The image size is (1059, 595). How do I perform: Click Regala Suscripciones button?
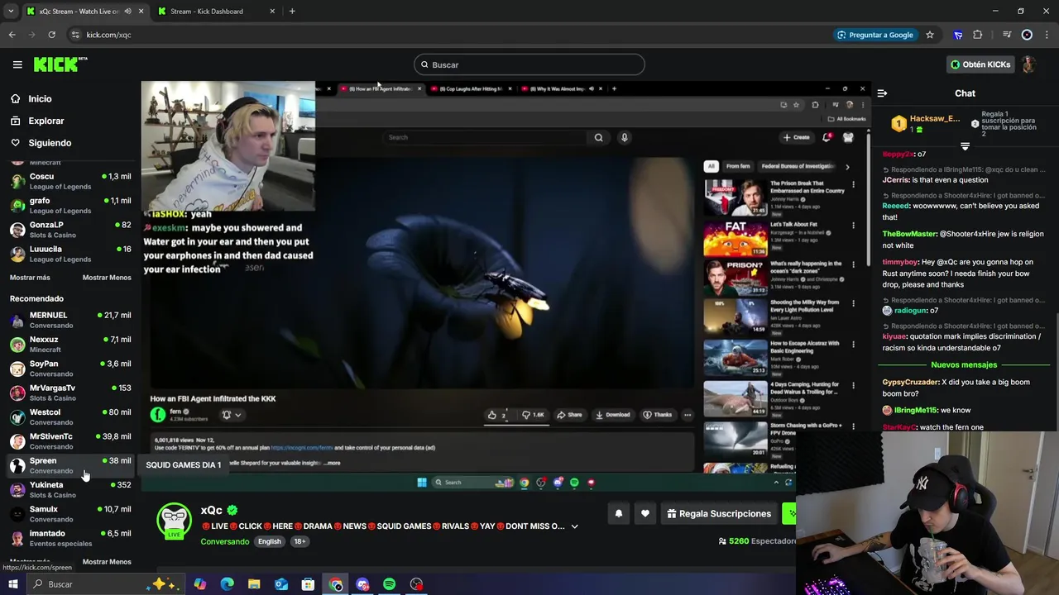(719, 513)
